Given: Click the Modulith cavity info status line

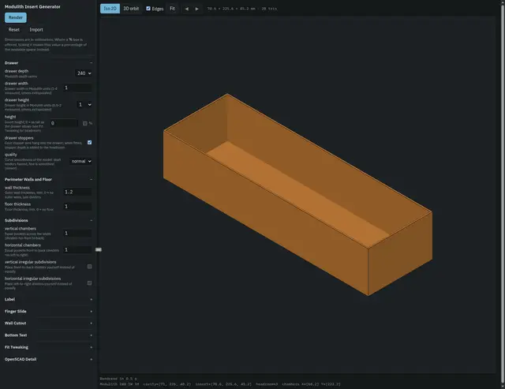Looking at the screenshot, I should pyautogui.click(x=220, y=384).
